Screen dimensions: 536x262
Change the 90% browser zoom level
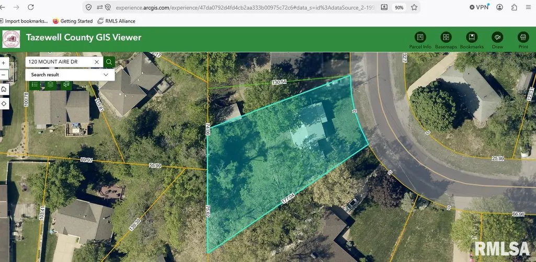399,7
